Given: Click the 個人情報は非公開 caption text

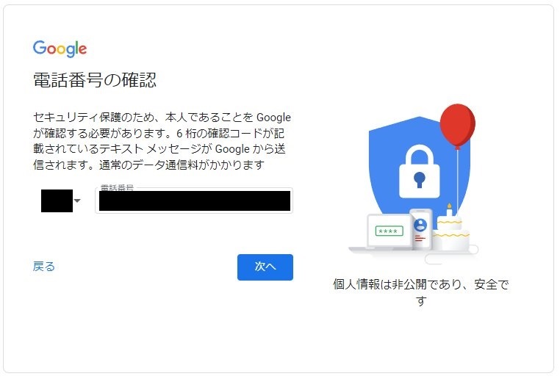Looking at the screenshot, I should [420, 292].
